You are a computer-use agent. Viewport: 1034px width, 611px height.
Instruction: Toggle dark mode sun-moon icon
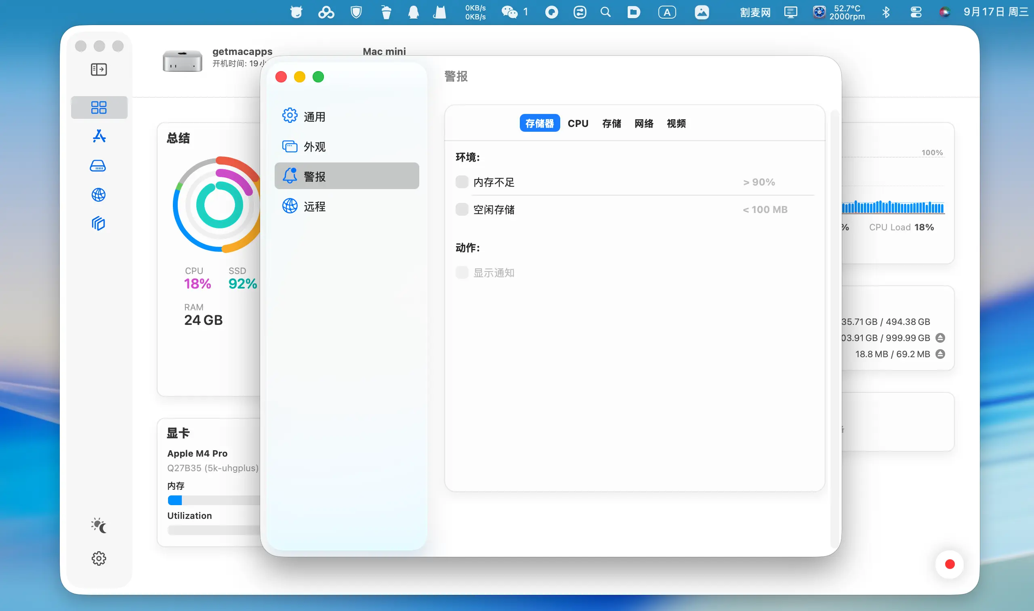click(99, 526)
